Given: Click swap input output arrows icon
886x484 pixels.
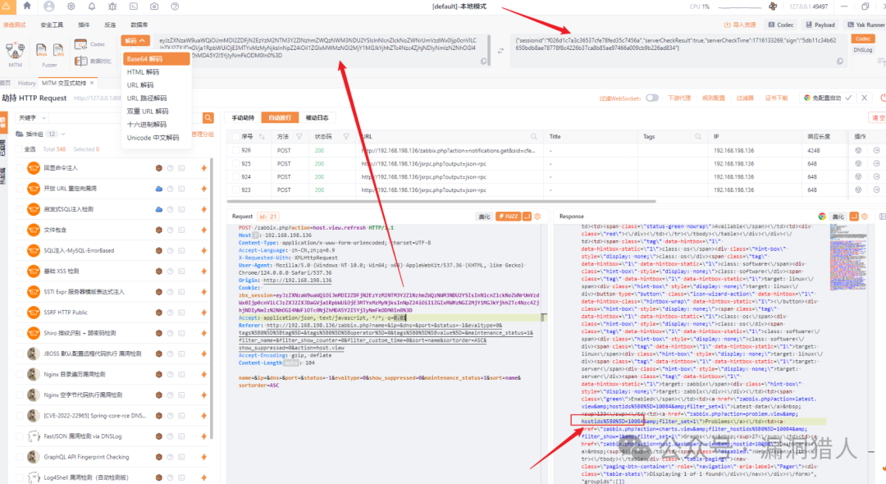Looking at the screenshot, I should coord(500,51).
